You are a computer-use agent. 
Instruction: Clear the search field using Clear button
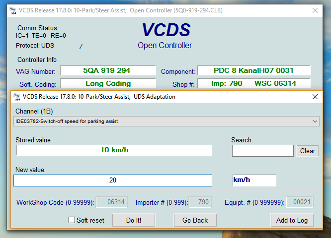tap(308, 151)
